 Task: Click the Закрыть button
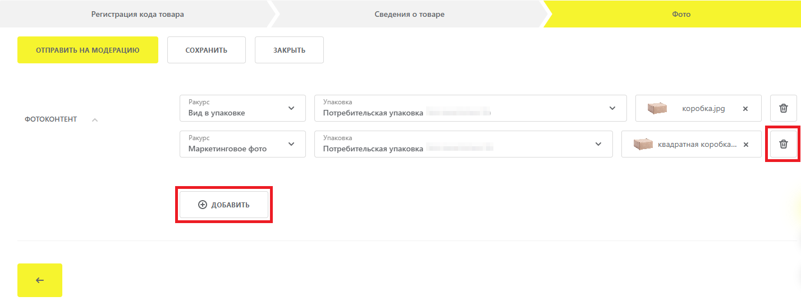pyautogui.click(x=289, y=50)
